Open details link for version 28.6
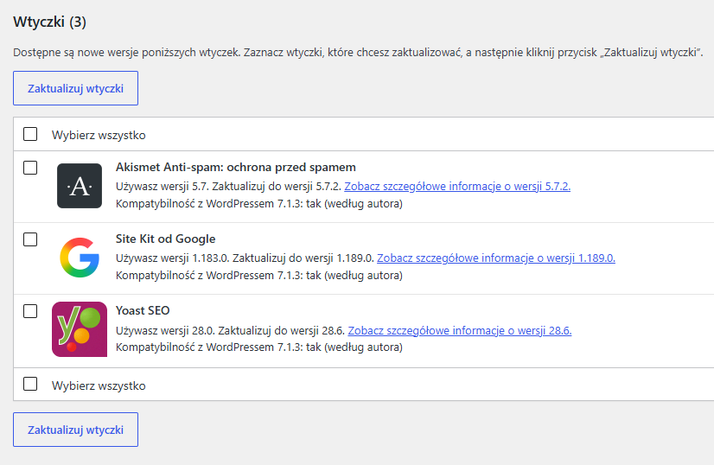Image resolution: width=714 pixels, height=465 pixels. 460,331
